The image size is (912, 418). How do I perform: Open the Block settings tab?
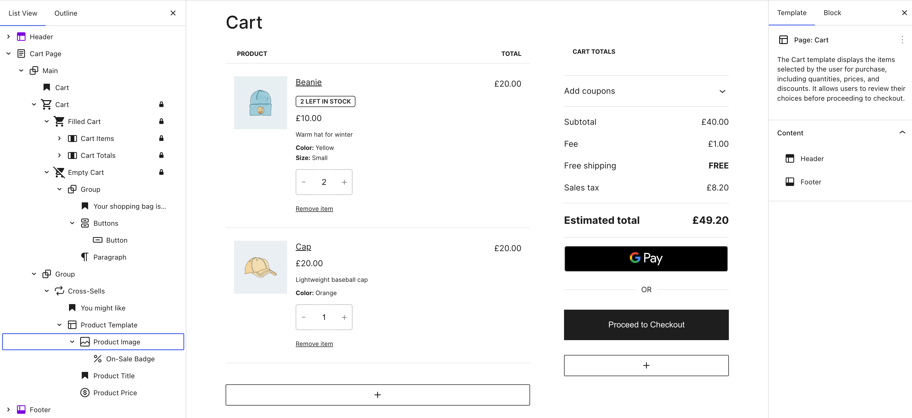(832, 13)
